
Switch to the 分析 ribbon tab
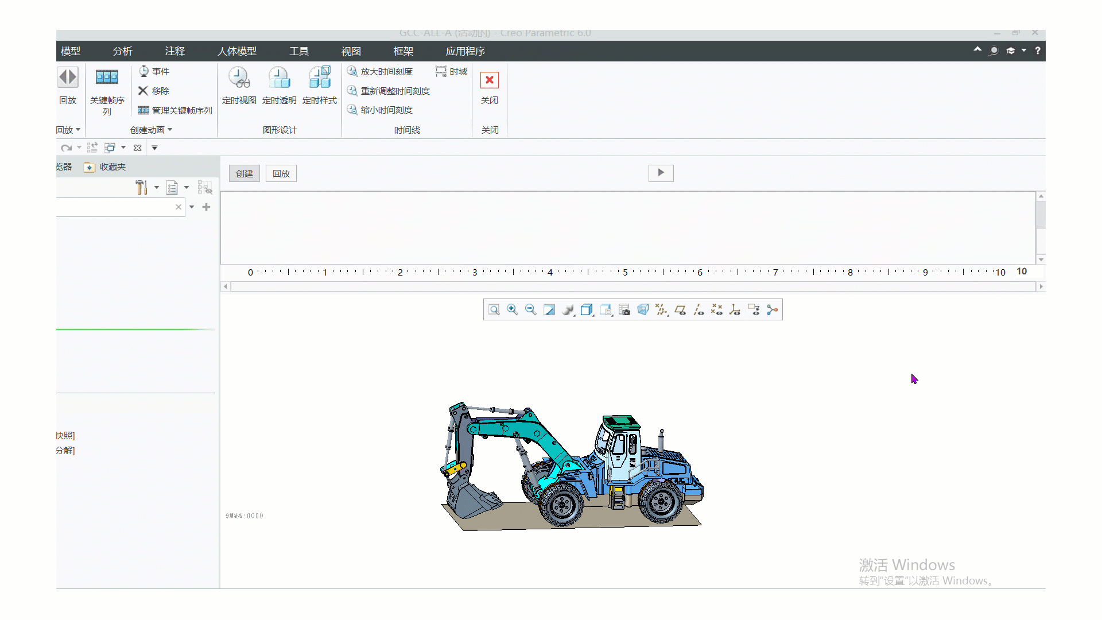coord(123,51)
